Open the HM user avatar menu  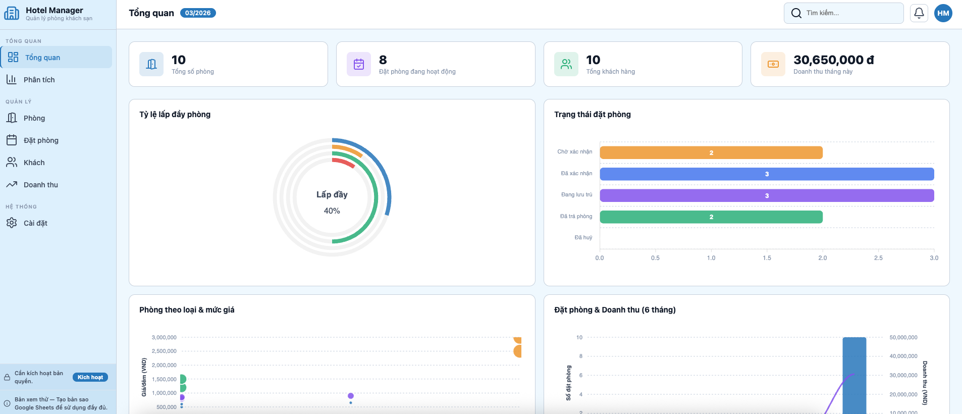tap(943, 13)
